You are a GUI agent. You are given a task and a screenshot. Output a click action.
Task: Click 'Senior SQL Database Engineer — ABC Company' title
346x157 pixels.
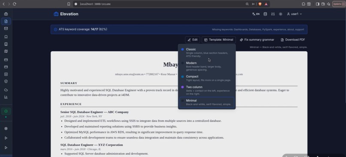click(94, 112)
